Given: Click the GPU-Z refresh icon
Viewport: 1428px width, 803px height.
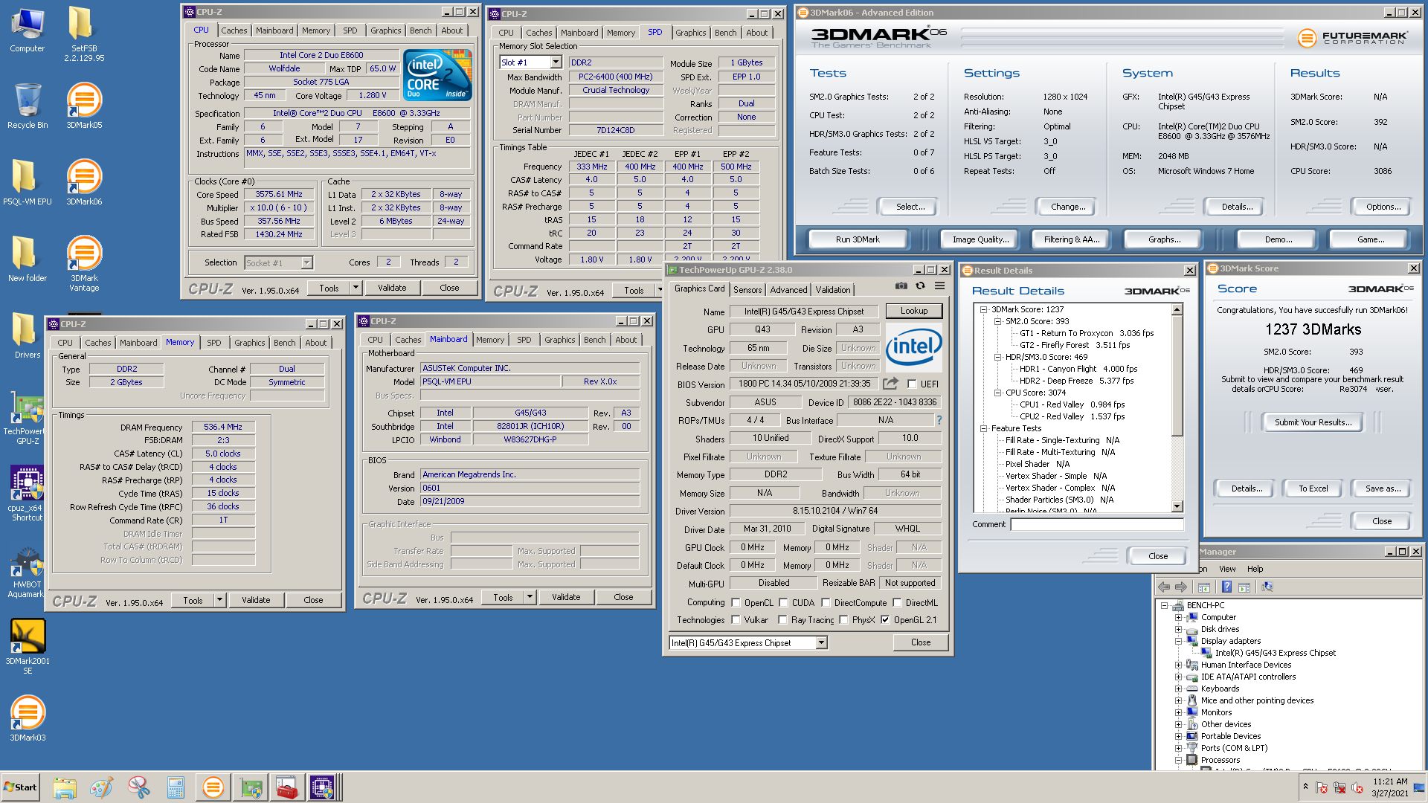Looking at the screenshot, I should tap(920, 286).
